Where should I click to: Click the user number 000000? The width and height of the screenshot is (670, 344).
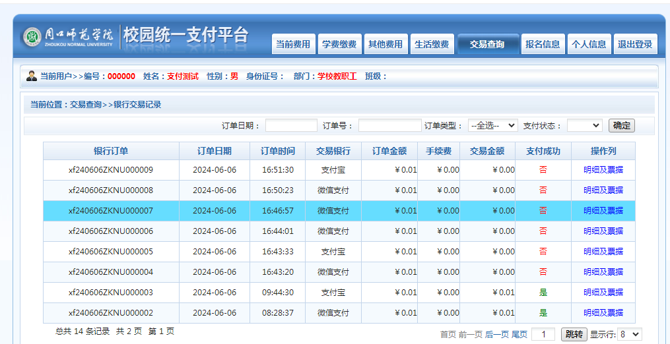[121, 77]
